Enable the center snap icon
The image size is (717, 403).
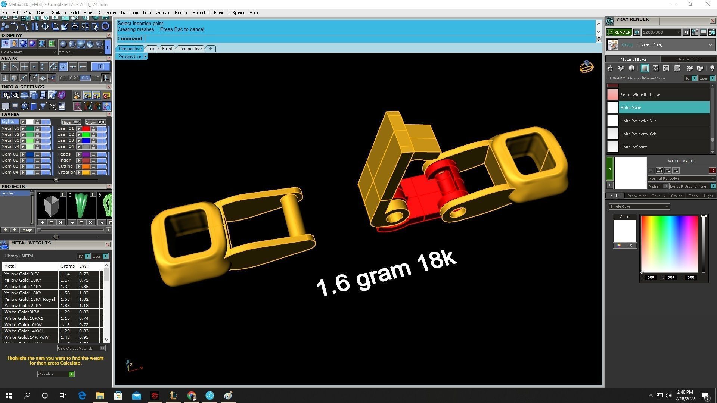point(63,67)
